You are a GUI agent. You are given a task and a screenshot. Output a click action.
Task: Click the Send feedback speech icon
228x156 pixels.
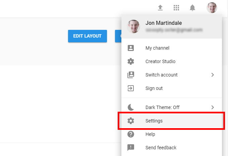click(131, 148)
